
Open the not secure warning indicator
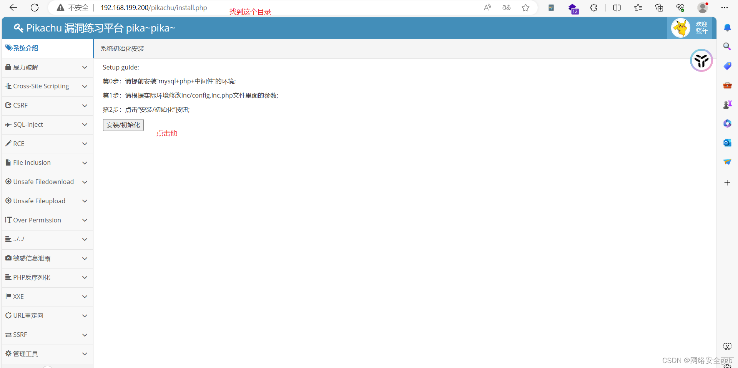pos(72,7)
